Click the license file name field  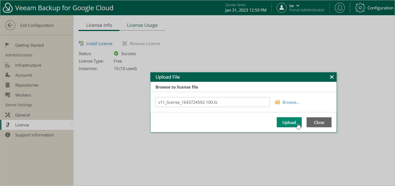(x=213, y=102)
